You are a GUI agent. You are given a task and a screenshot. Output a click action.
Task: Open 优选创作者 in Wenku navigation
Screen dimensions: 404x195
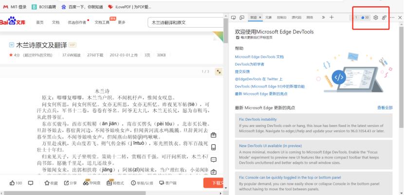click(x=77, y=22)
